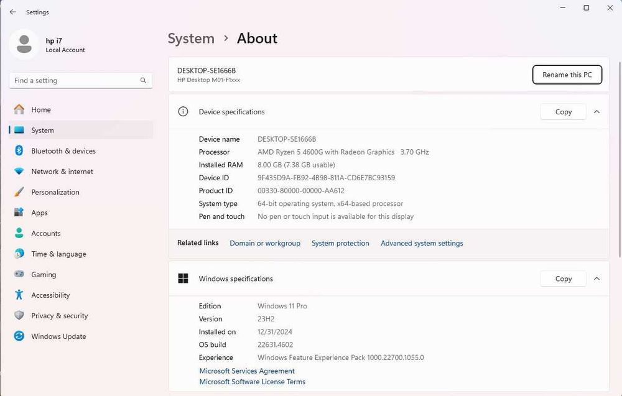
Task: Click the Bluetooth & devices icon
Action: pyautogui.click(x=19, y=151)
